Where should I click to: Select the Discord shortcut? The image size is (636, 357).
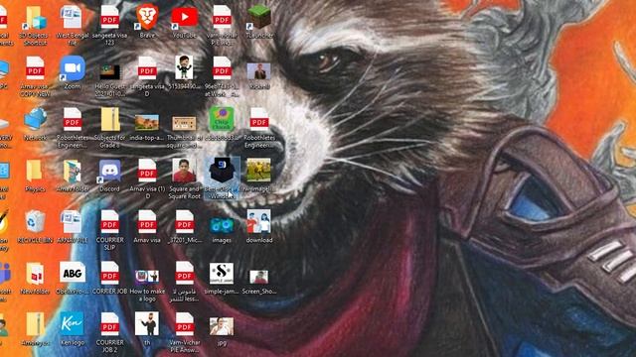(109, 171)
